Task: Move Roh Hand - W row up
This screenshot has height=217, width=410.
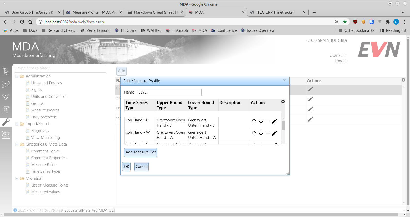Action: click(x=254, y=133)
